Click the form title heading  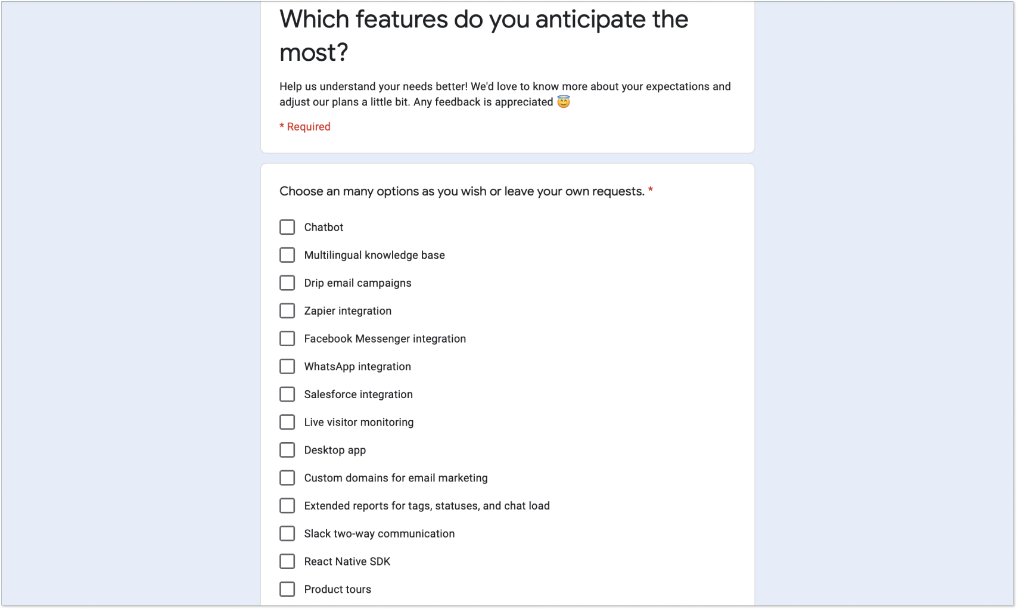(x=483, y=36)
